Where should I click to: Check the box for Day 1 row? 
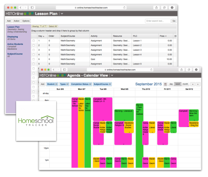click(34, 41)
